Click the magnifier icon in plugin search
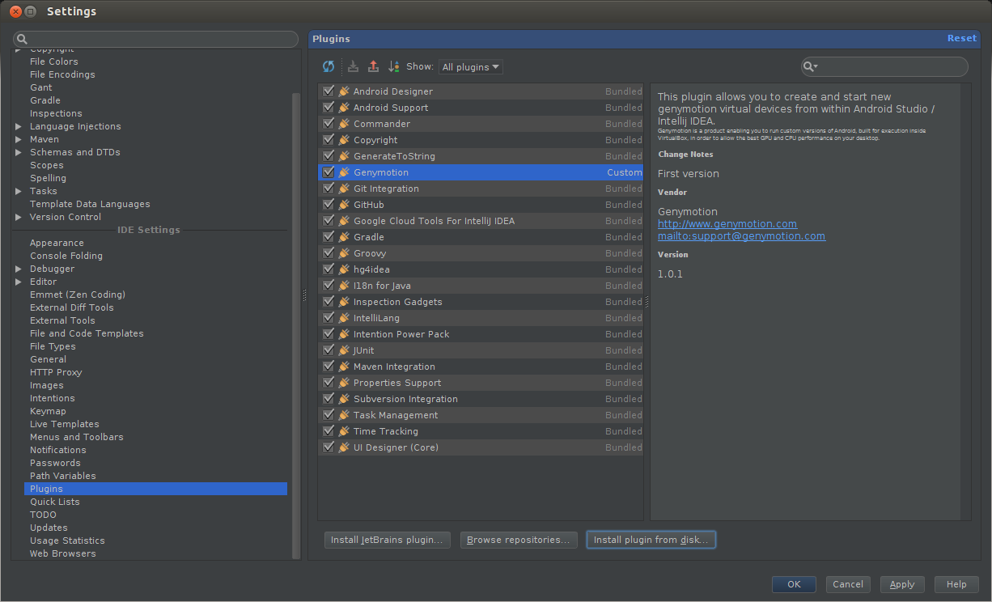This screenshot has height=602, width=992. (810, 66)
